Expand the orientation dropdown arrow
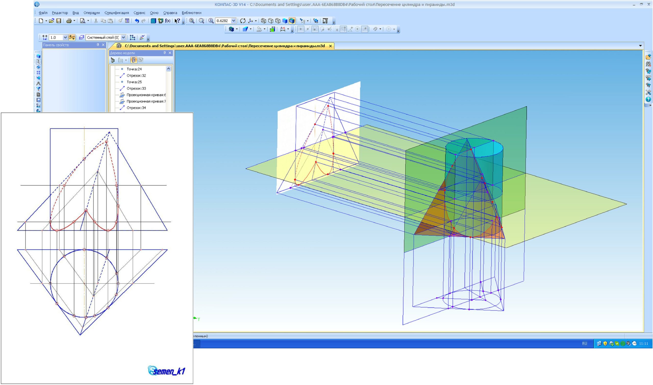The width and height of the screenshot is (653, 385). coord(256,21)
